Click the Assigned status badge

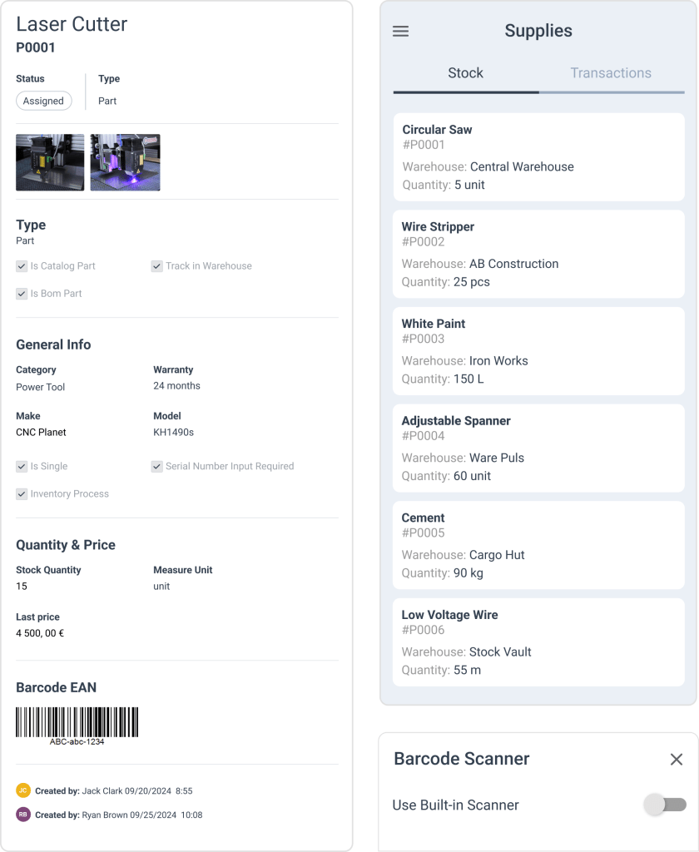coord(43,101)
